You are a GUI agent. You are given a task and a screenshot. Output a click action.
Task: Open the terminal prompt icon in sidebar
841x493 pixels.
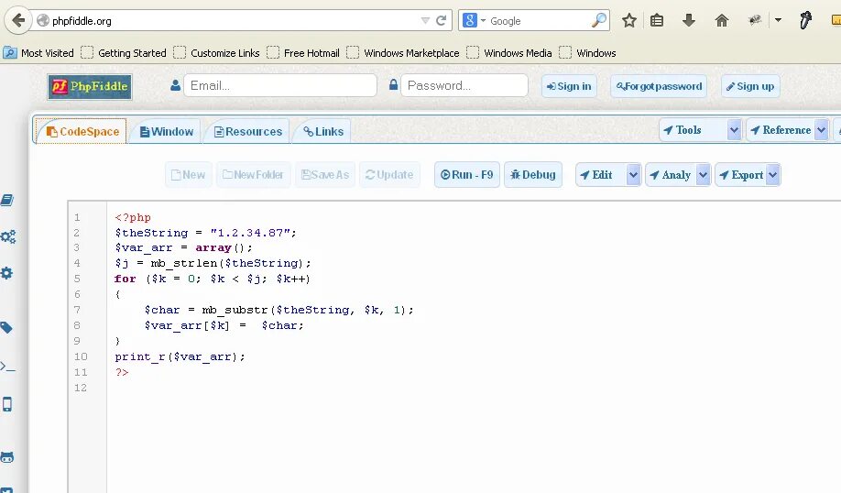(7, 367)
